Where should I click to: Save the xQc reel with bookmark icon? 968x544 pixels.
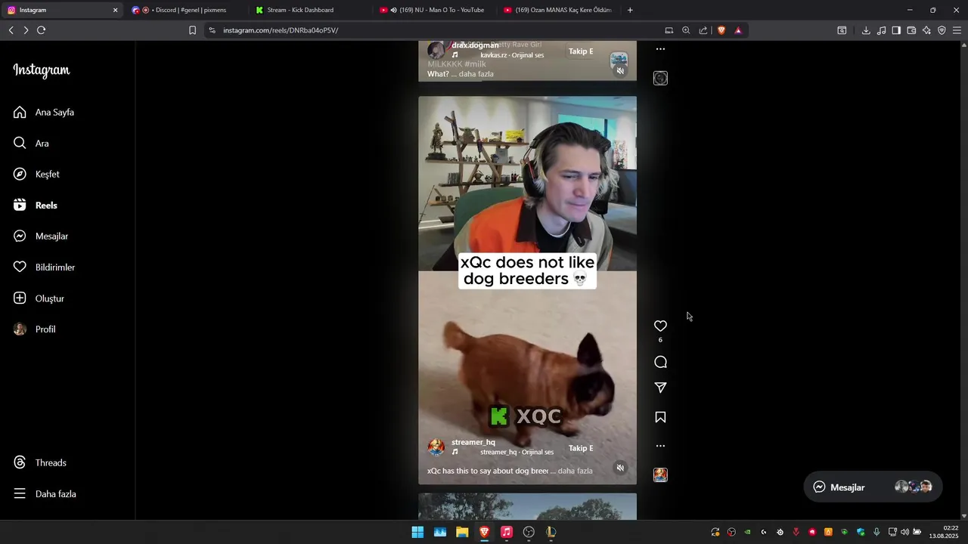(660, 417)
